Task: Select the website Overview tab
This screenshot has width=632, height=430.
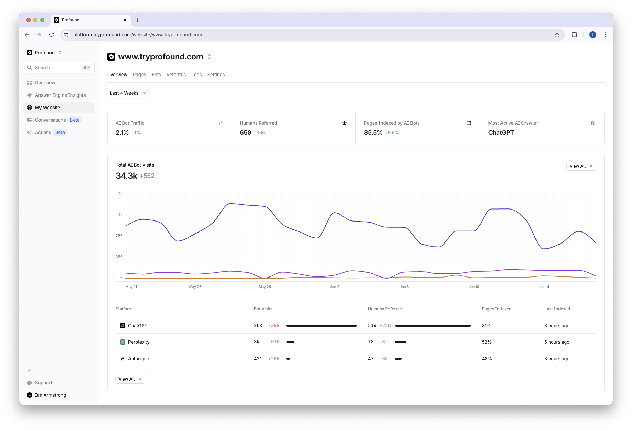Action: click(117, 75)
